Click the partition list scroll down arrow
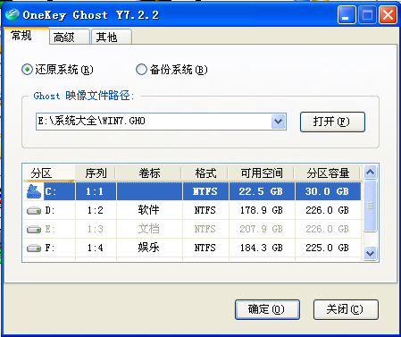The height and width of the screenshot is (337, 401). [370, 254]
